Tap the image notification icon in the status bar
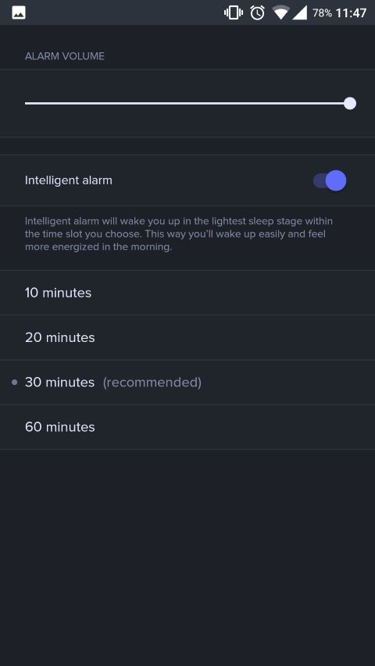 pyautogui.click(x=19, y=12)
